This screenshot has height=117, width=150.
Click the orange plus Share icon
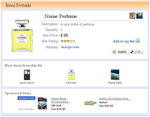(114, 52)
